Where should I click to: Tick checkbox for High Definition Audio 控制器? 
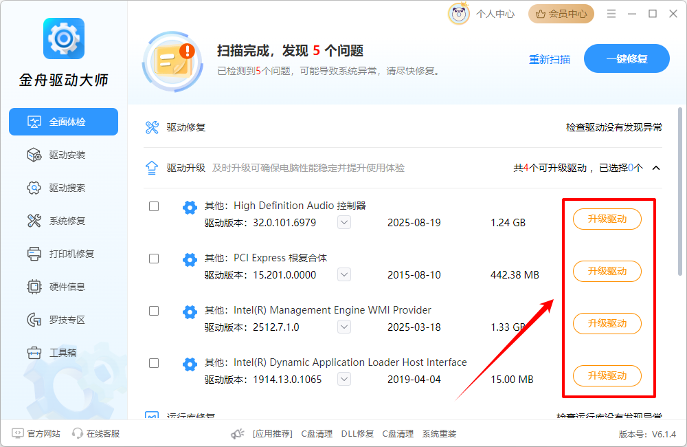154,206
